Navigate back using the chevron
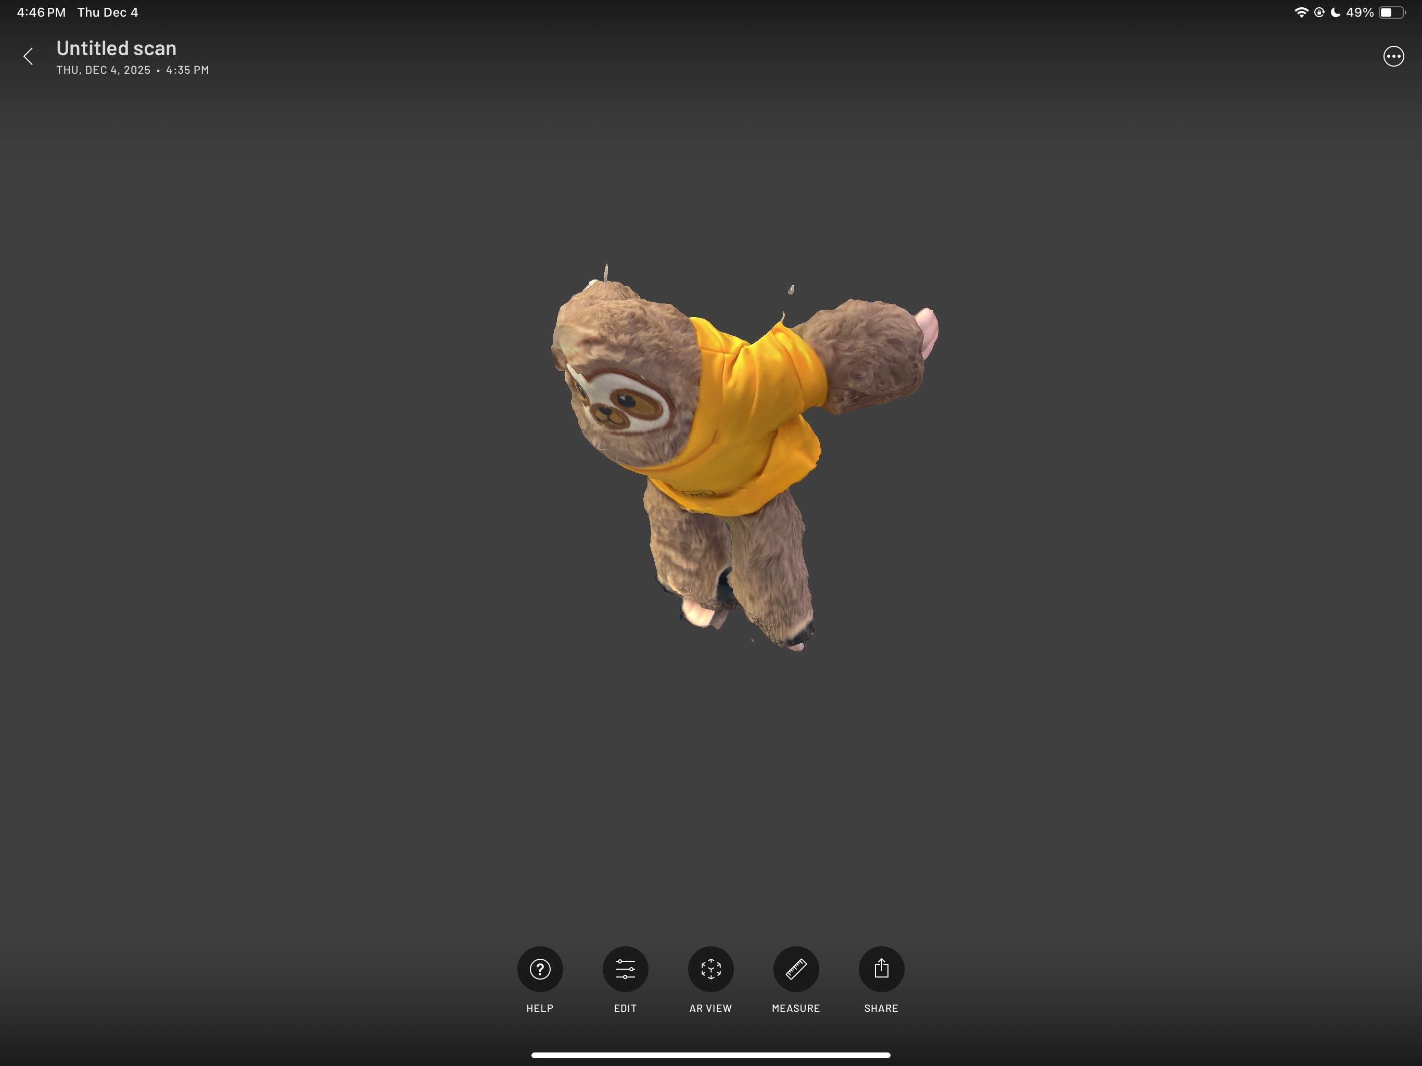The height and width of the screenshot is (1066, 1422). [29, 57]
